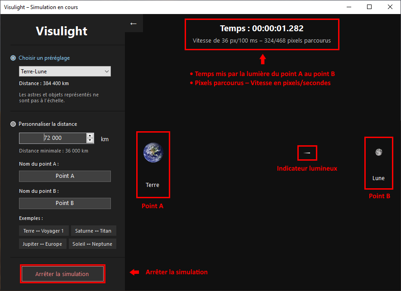401x291 pixels.
Task: Click the Distance : 384 400 km label
Action: coord(44,83)
